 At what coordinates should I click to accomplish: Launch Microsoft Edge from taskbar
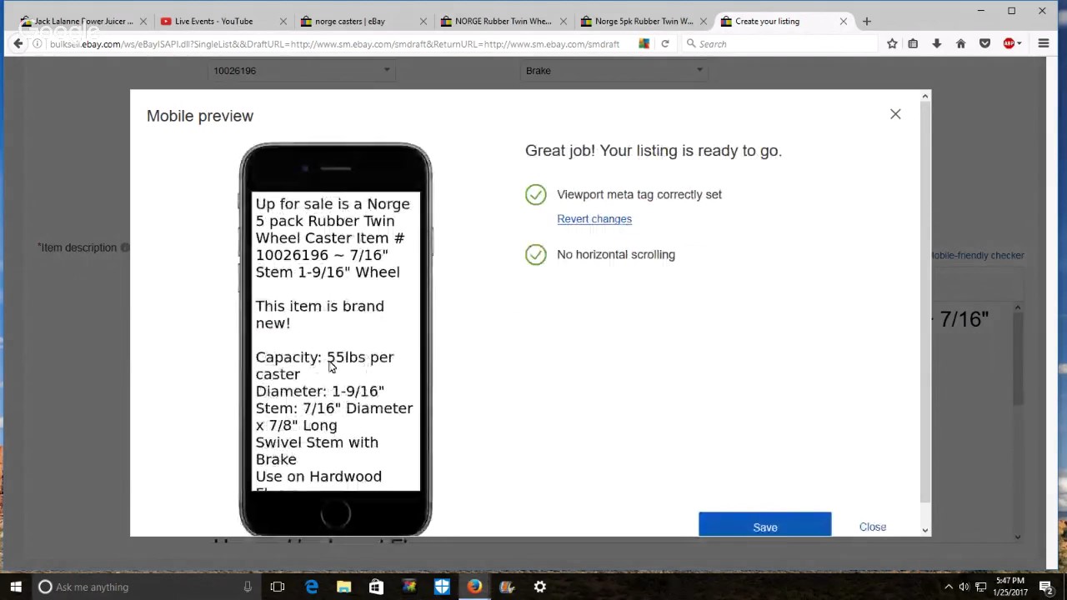(x=311, y=587)
